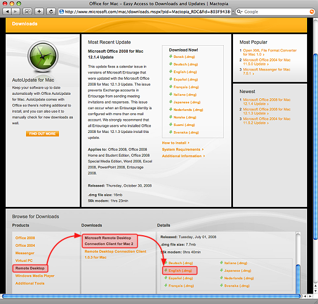
Task: Select Office 2008 in Products list
Action: pyautogui.click(x=25, y=238)
